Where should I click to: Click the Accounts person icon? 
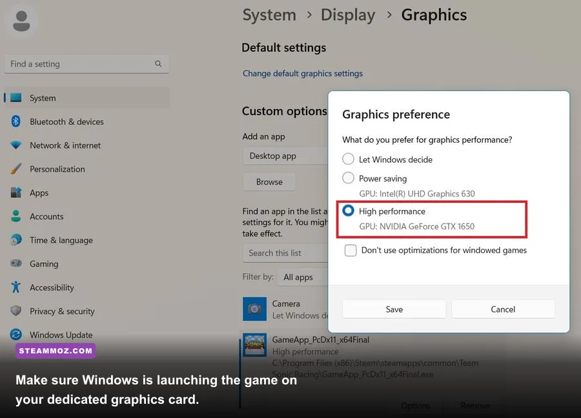(x=16, y=216)
